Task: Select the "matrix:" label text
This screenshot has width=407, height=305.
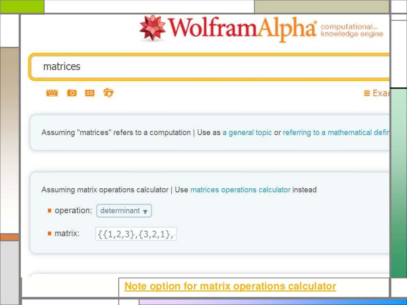Action: click(67, 234)
